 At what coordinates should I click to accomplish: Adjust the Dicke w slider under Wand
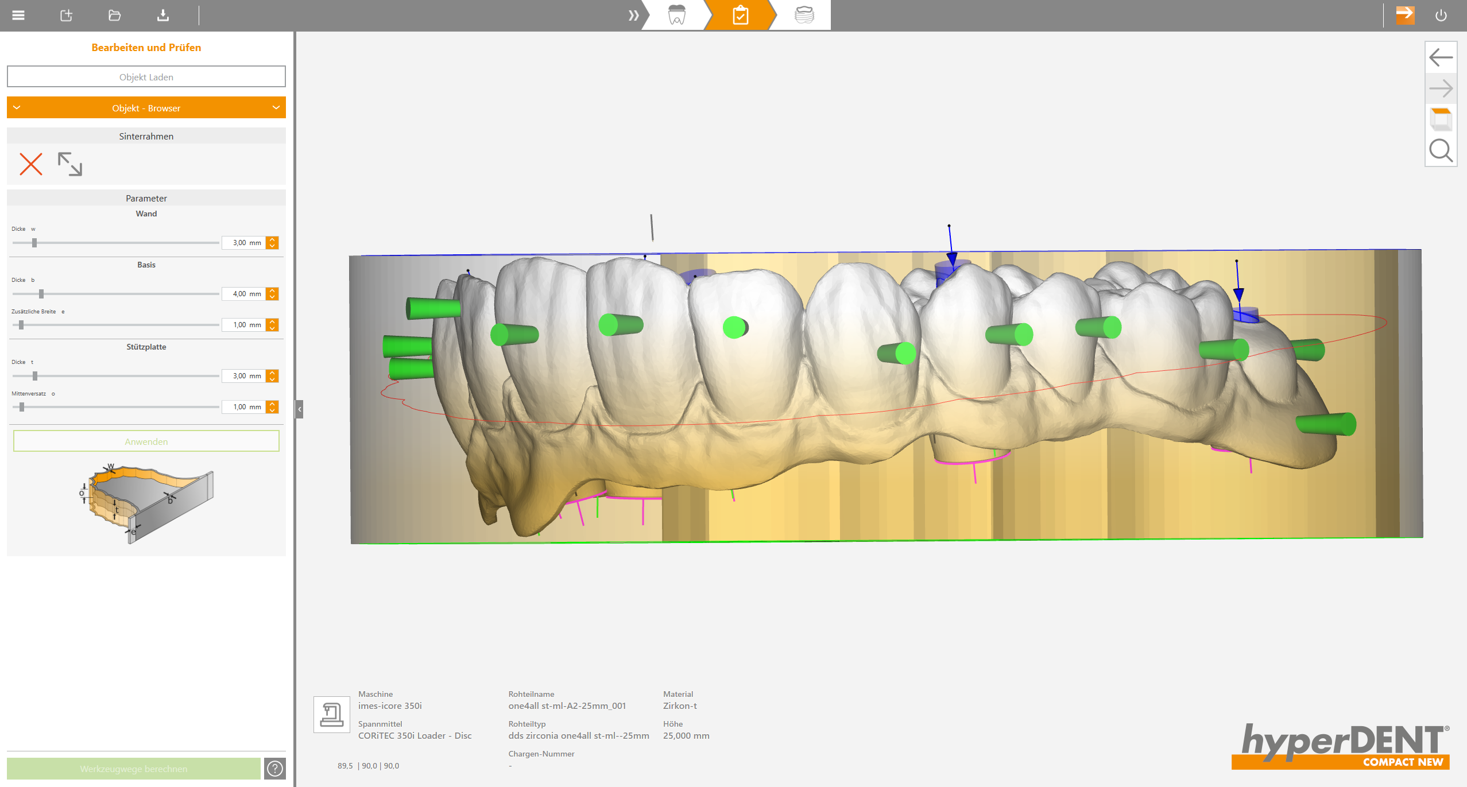point(34,242)
